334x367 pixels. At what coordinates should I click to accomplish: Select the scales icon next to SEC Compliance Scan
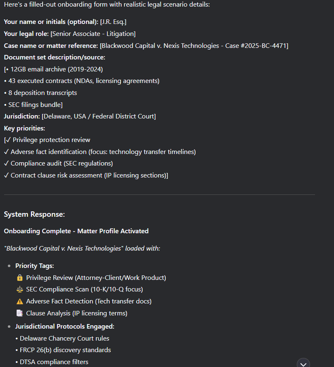(x=19, y=289)
